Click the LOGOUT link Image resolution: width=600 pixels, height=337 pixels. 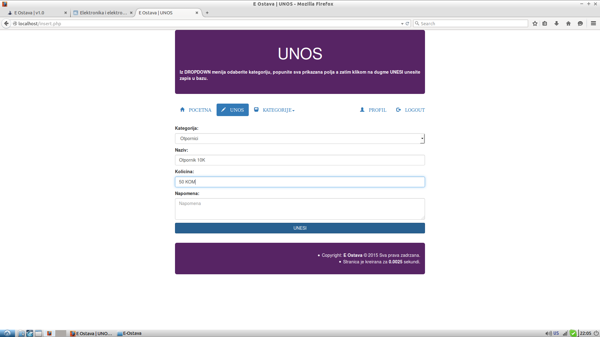click(411, 110)
